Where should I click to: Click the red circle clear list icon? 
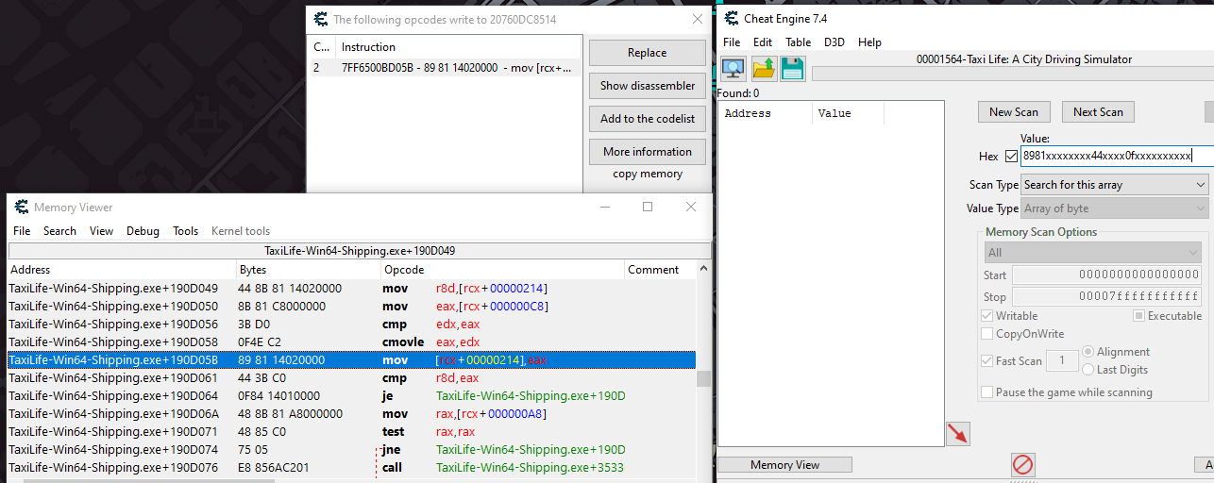coord(1023,464)
